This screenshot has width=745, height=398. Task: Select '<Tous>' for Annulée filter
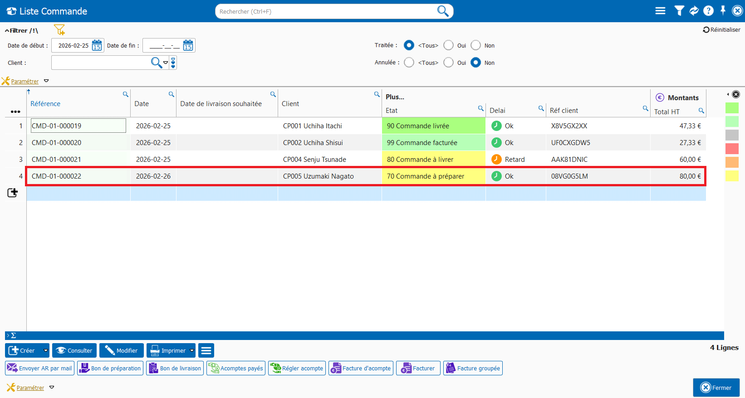tap(409, 63)
